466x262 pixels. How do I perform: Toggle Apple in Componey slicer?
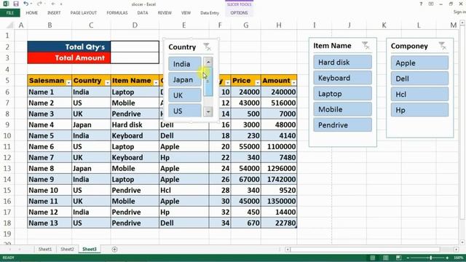coord(419,63)
